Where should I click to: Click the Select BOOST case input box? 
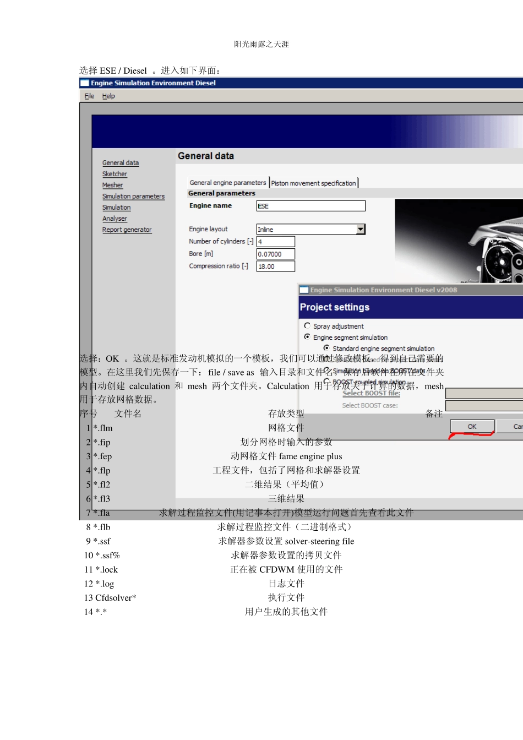point(484,406)
